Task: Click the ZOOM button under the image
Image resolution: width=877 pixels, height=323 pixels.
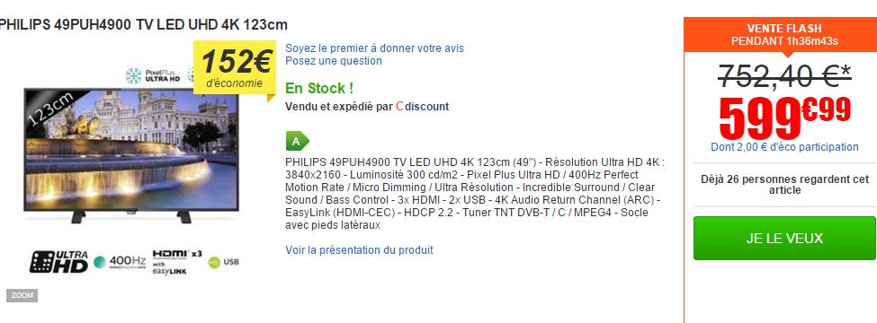Action: tap(22, 296)
